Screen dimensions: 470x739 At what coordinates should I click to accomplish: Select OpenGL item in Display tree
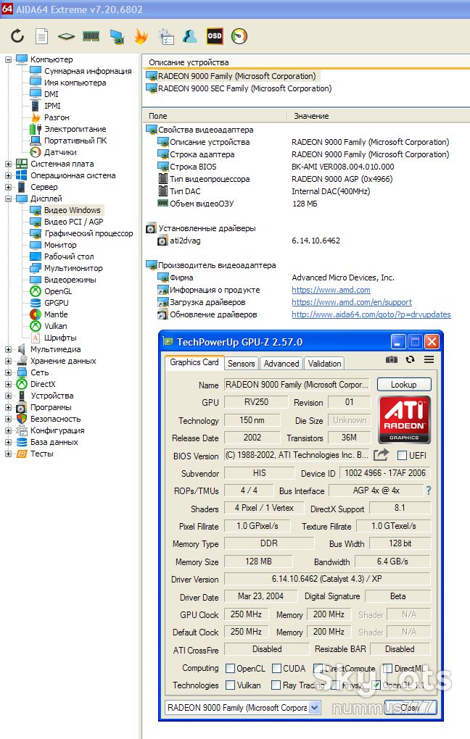tap(58, 291)
